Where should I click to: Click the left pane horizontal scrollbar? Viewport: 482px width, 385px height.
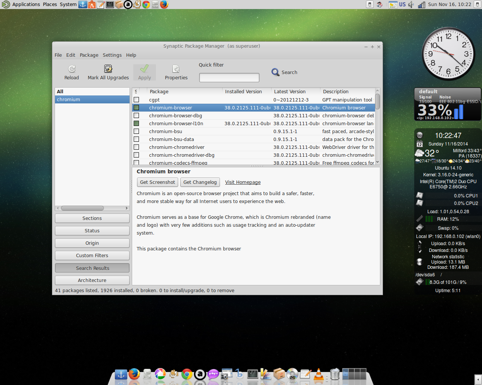pos(82,208)
